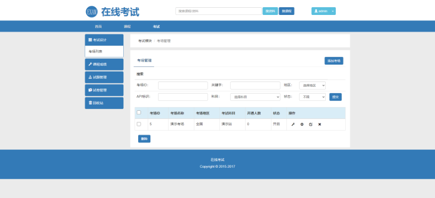Tick the checkbox for exam room ID 5
This screenshot has height=198, width=435.
[139, 124]
